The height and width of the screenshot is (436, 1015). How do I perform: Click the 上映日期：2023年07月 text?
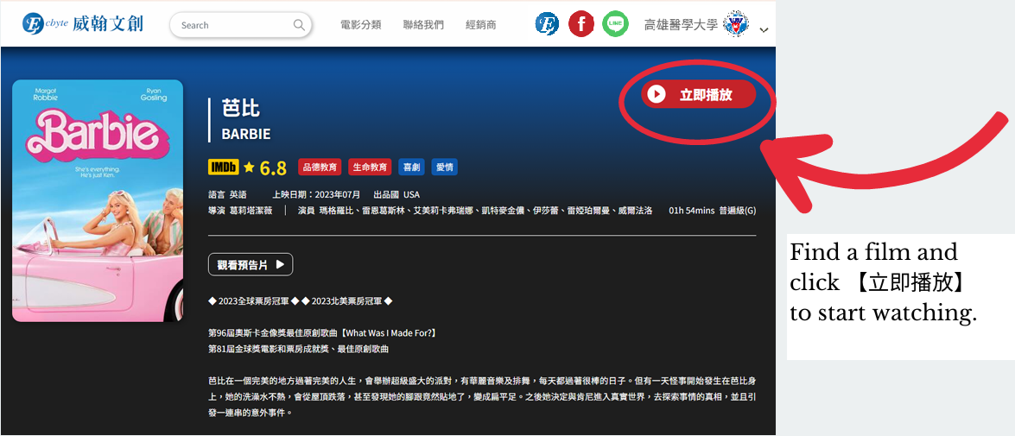click(318, 195)
